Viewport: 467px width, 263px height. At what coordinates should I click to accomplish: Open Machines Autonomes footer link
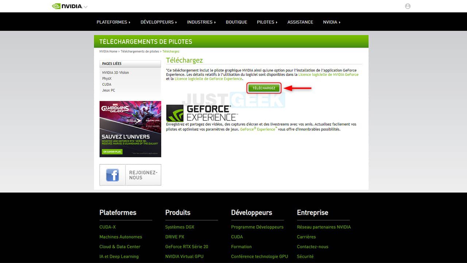[121, 237]
